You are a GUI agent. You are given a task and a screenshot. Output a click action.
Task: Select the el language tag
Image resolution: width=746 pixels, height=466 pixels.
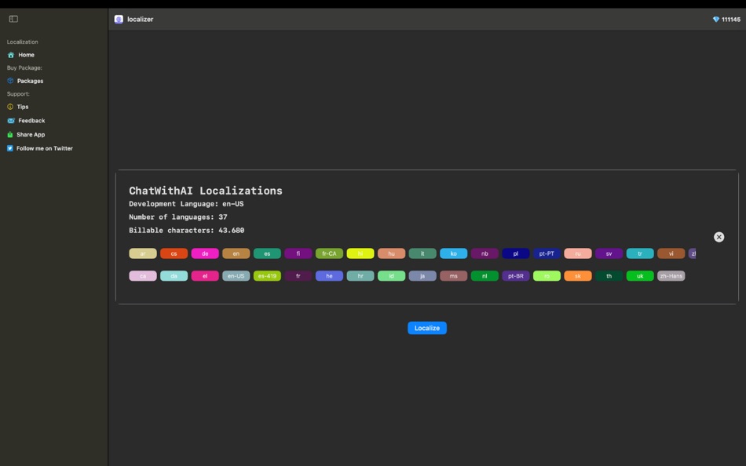coord(205,276)
